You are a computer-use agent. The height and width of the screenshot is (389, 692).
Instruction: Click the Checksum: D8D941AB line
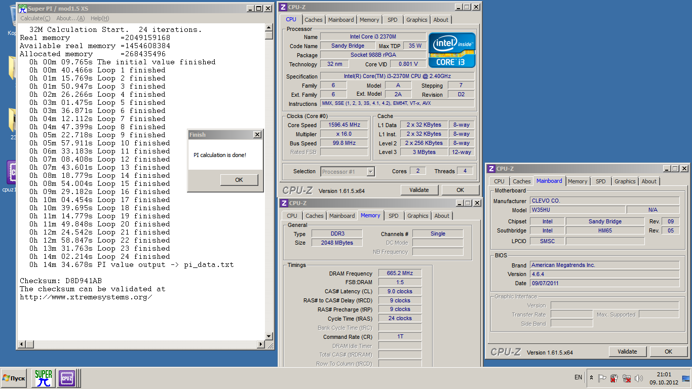click(x=61, y=281)
